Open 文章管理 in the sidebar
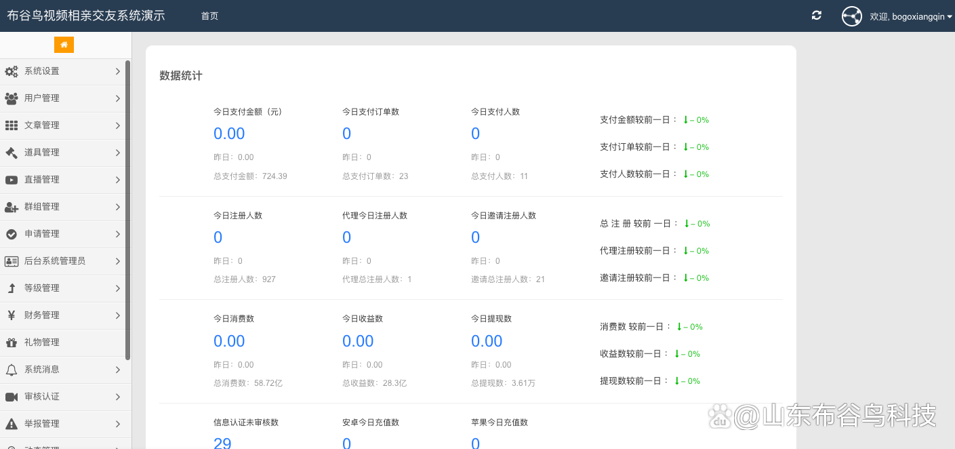Screen dimensions: 955x449 pos(63,125)
